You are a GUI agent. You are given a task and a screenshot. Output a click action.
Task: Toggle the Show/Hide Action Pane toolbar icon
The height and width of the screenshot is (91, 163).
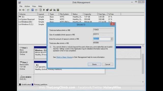point(36,10)
